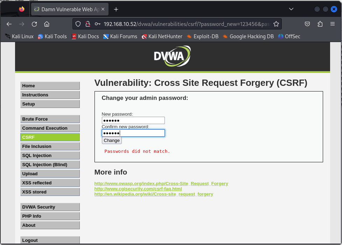The width and height of the screenshot is (342, 245).
Task: Select the Damn Vulnerable Web App tab
Action: point(70,9)
